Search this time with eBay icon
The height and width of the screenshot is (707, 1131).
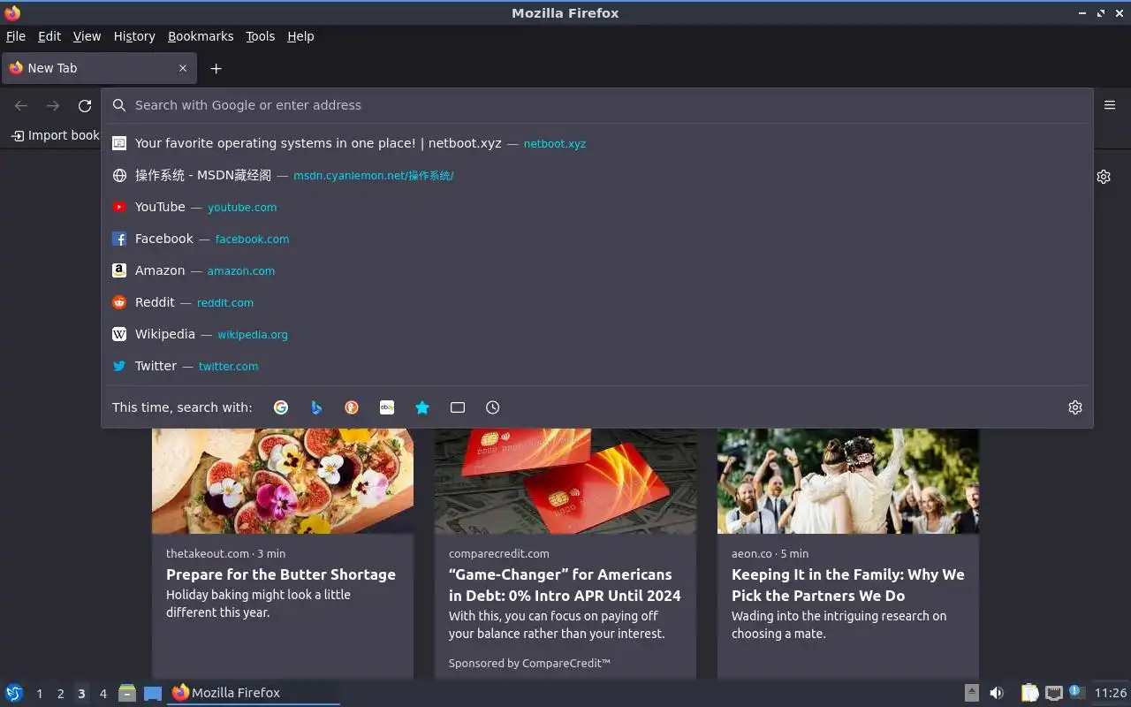coord(387,407)
